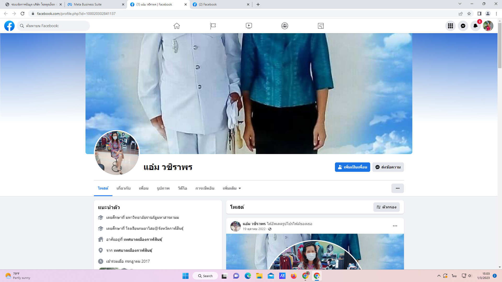Open the profile picture thumbnail
Screen dimensions: 502x282
click(x=117, y=153)
